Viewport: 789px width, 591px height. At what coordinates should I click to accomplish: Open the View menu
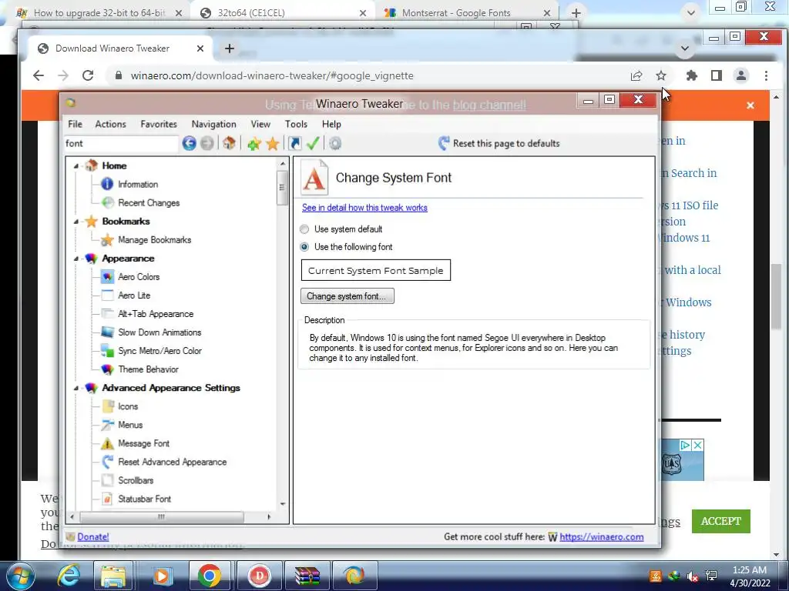[x=260, y=124]
